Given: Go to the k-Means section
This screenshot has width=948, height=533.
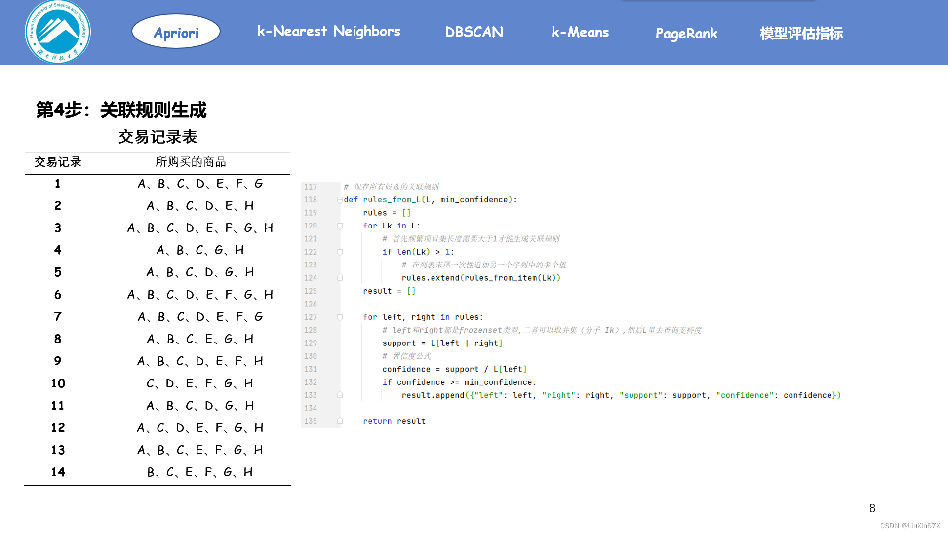Looking at the screenshot, I should coord(580,32).
